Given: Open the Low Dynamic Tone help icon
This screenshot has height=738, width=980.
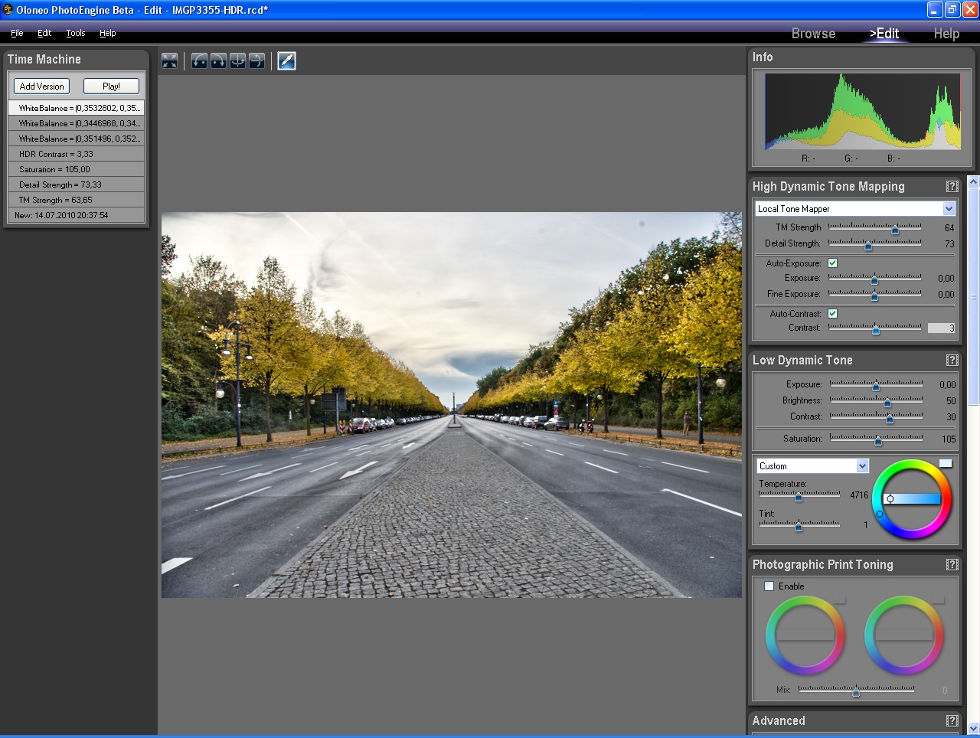Looking at the screenshot, I should tap(952, 360).
